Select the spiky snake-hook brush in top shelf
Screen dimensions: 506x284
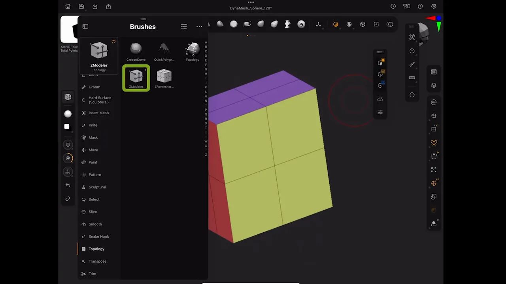247,24
